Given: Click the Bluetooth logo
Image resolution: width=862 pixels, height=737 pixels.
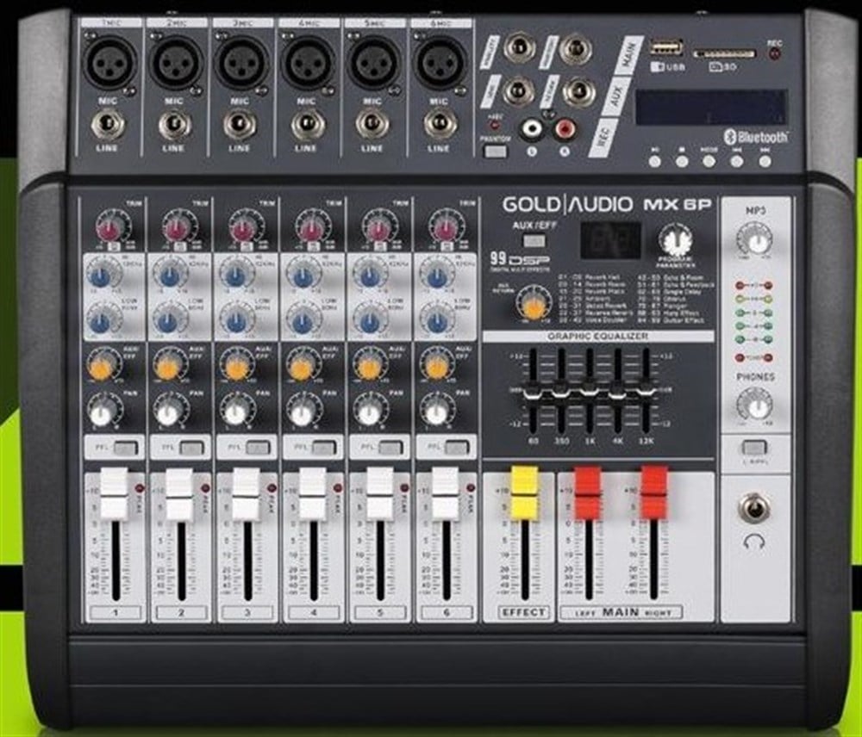Looking at the screenshot, I should click(755, 137).
